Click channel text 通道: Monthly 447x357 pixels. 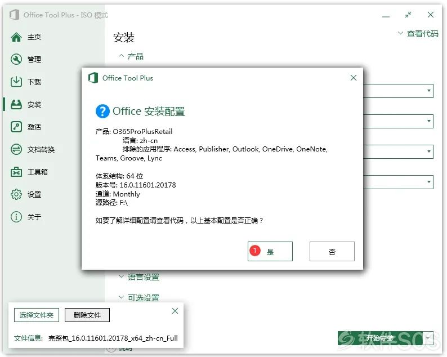[x=118, y=194]
